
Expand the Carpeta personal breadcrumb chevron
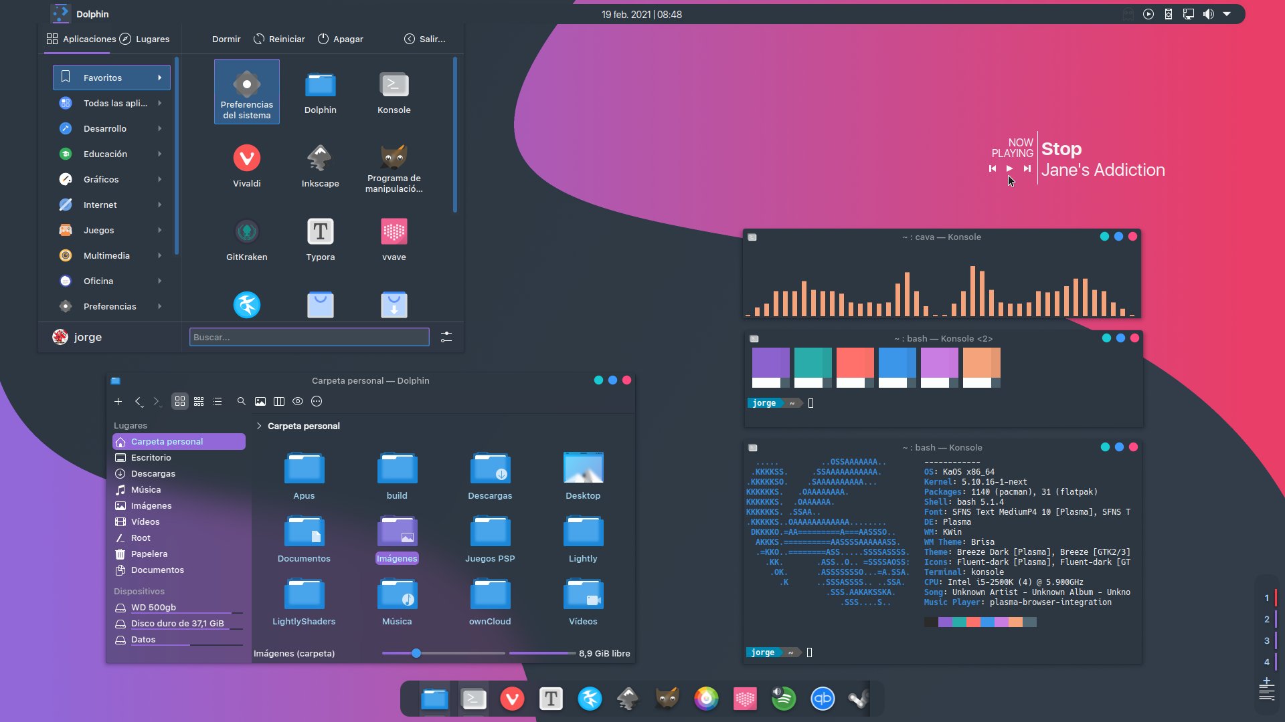[259, 426]
